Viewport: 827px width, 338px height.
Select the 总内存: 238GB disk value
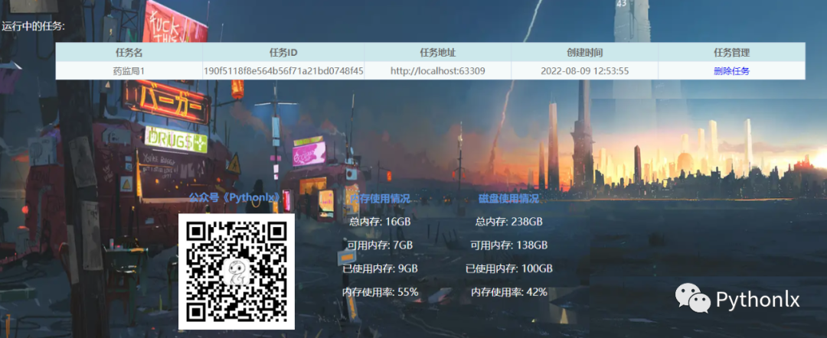pyautogui.click(x=508, y=222)
